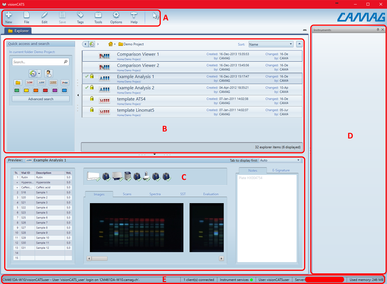Click the explorer forward arrow

[98, 44]
